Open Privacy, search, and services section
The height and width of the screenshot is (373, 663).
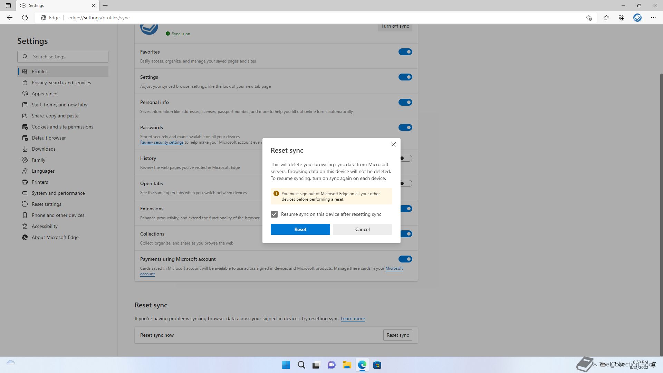63,83
